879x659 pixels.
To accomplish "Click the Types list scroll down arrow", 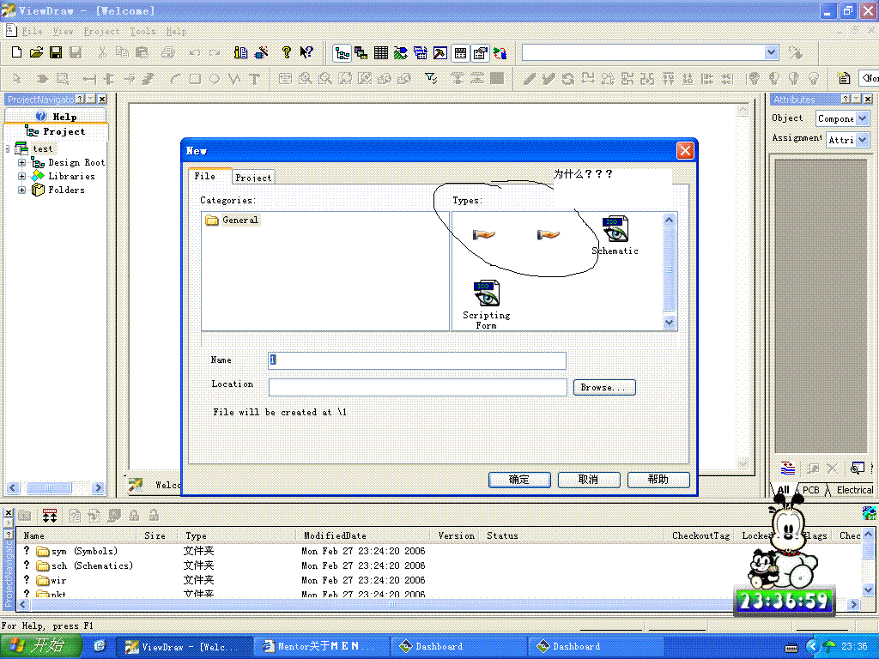I will [669, 323].
